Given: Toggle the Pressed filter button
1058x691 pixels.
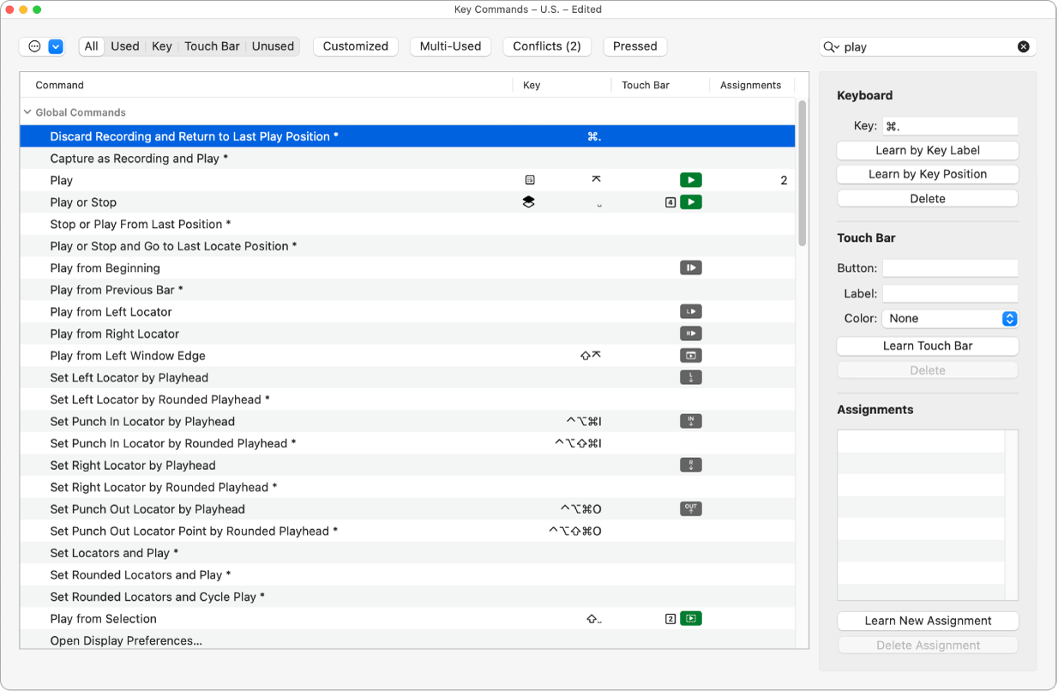Looking at the screenshot, I should click(635, 46).
